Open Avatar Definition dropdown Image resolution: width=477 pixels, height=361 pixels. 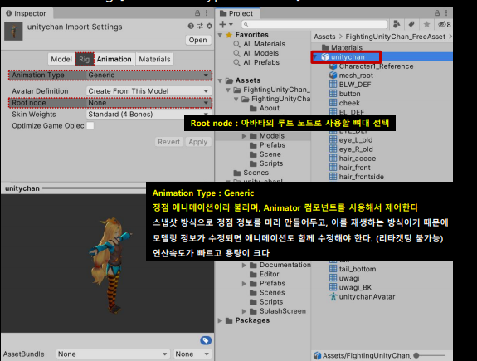coord(148,91)
